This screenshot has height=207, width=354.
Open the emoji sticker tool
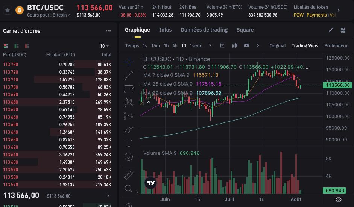[x=129, y=157]
